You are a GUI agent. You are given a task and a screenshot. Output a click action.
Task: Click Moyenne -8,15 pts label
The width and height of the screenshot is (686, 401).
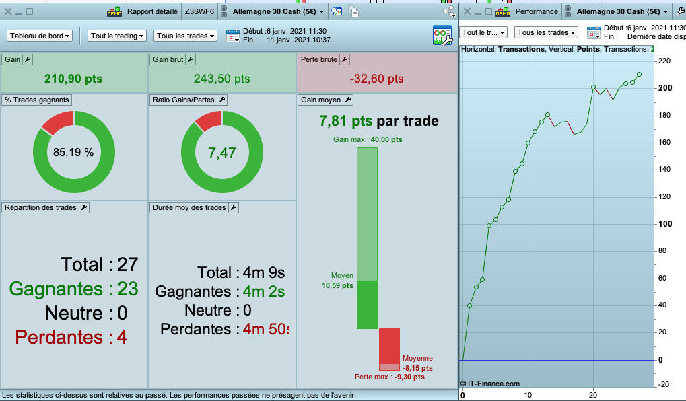click(417, 363)
